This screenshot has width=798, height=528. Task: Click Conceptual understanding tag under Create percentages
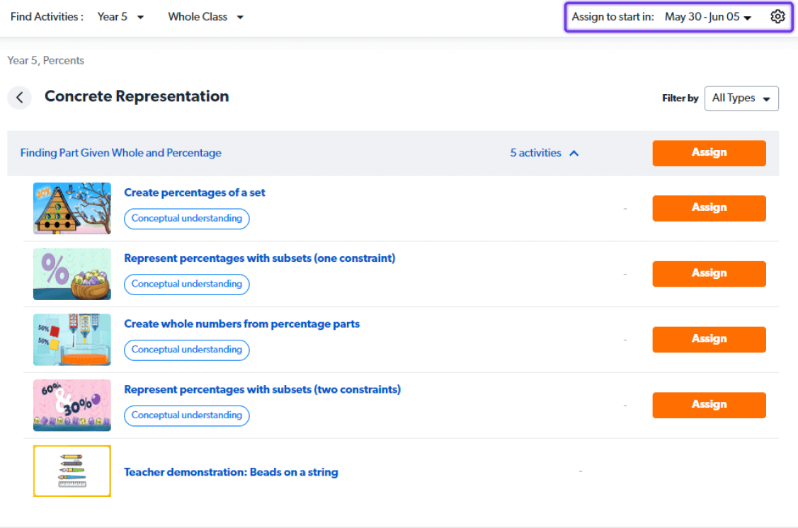pyautogui.click(x=187, y=219)
